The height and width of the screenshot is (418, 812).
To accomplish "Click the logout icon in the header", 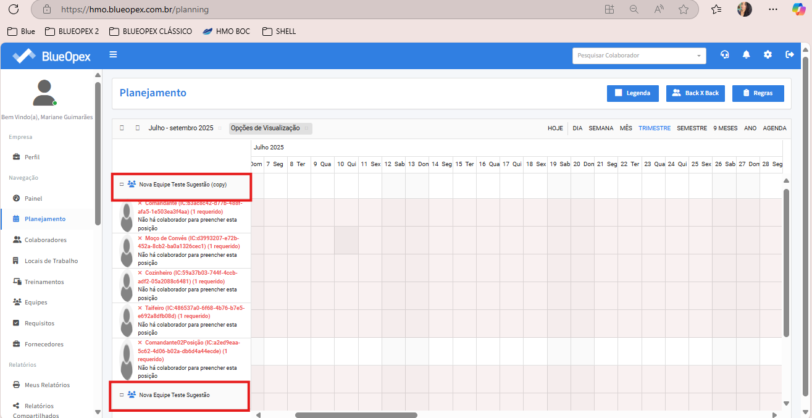I will point(789,55).
